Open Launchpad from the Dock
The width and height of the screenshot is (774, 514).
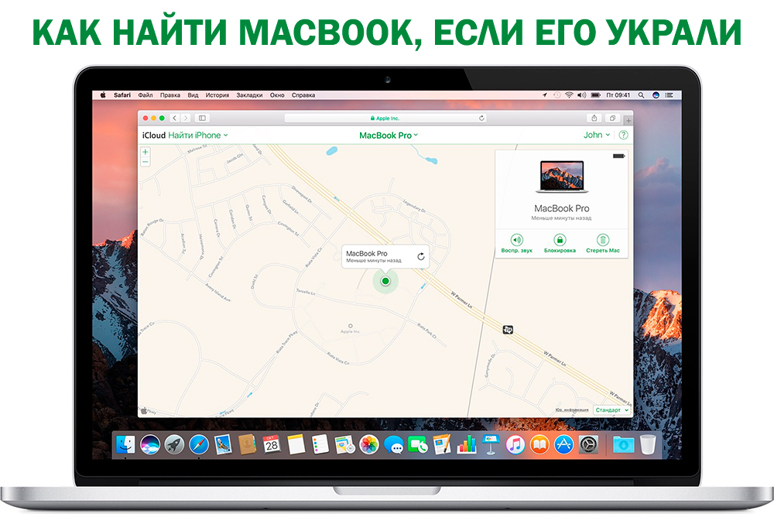point(174,444)
